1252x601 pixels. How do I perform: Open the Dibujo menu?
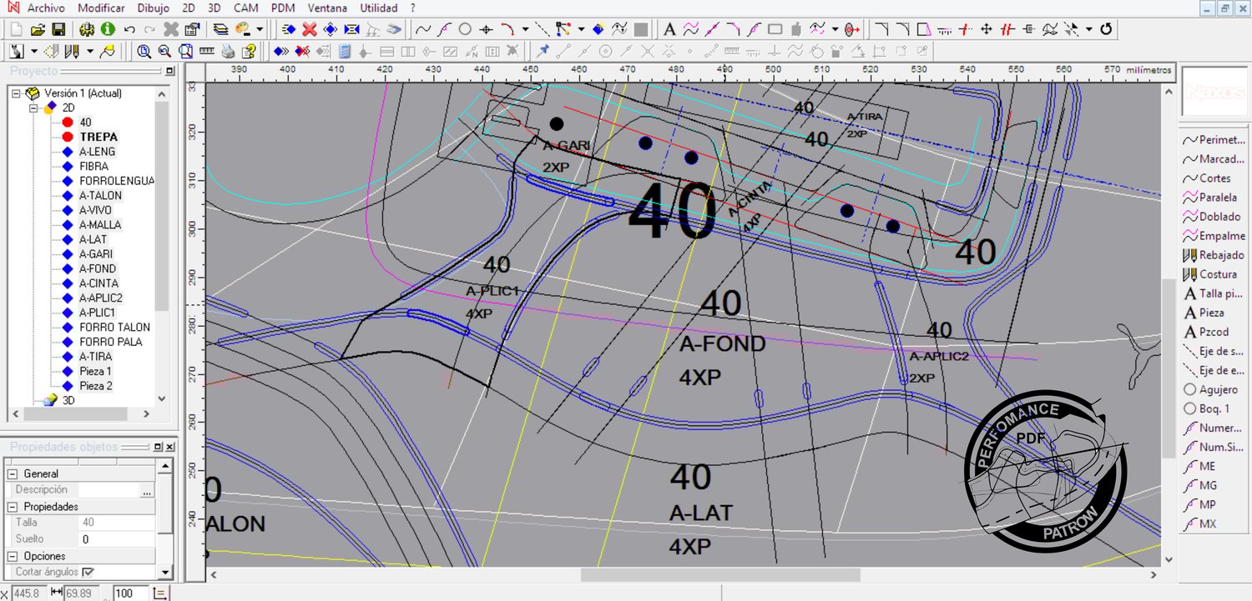pyautogui.click(x=153, y=8)
